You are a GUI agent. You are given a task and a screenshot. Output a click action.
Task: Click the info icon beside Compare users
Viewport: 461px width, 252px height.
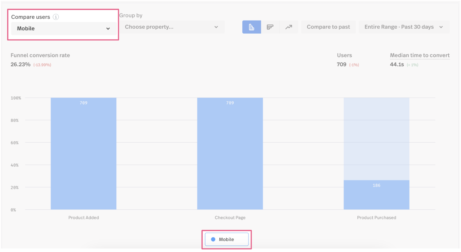tap(56, 17)
